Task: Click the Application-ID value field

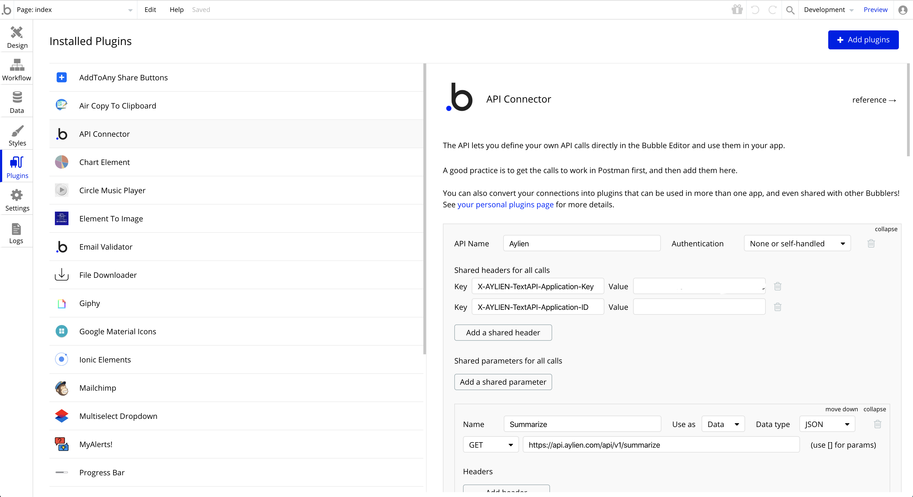Action: [x=699, y=307]
